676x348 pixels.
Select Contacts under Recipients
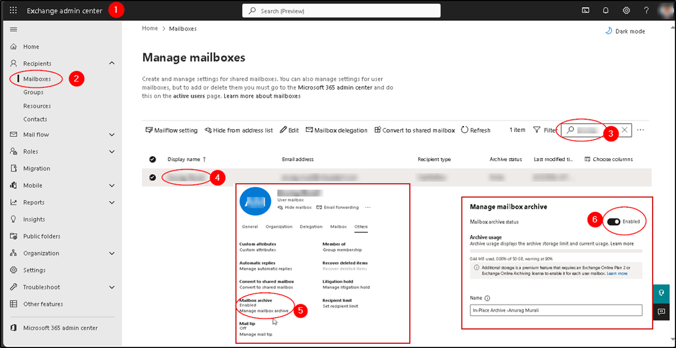click(35, 119)
